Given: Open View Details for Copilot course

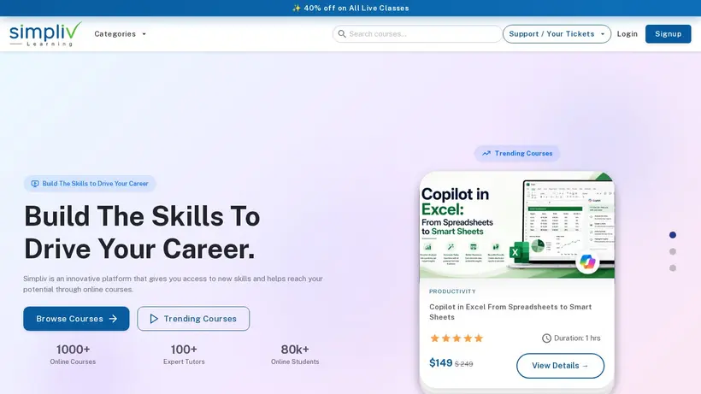Looking at the screenshot, I should click(560, 366).
